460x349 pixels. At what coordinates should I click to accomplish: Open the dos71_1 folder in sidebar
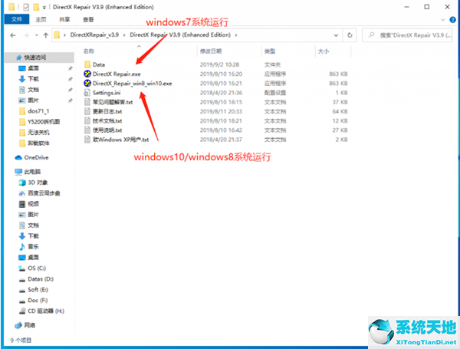tap(38, 111)
